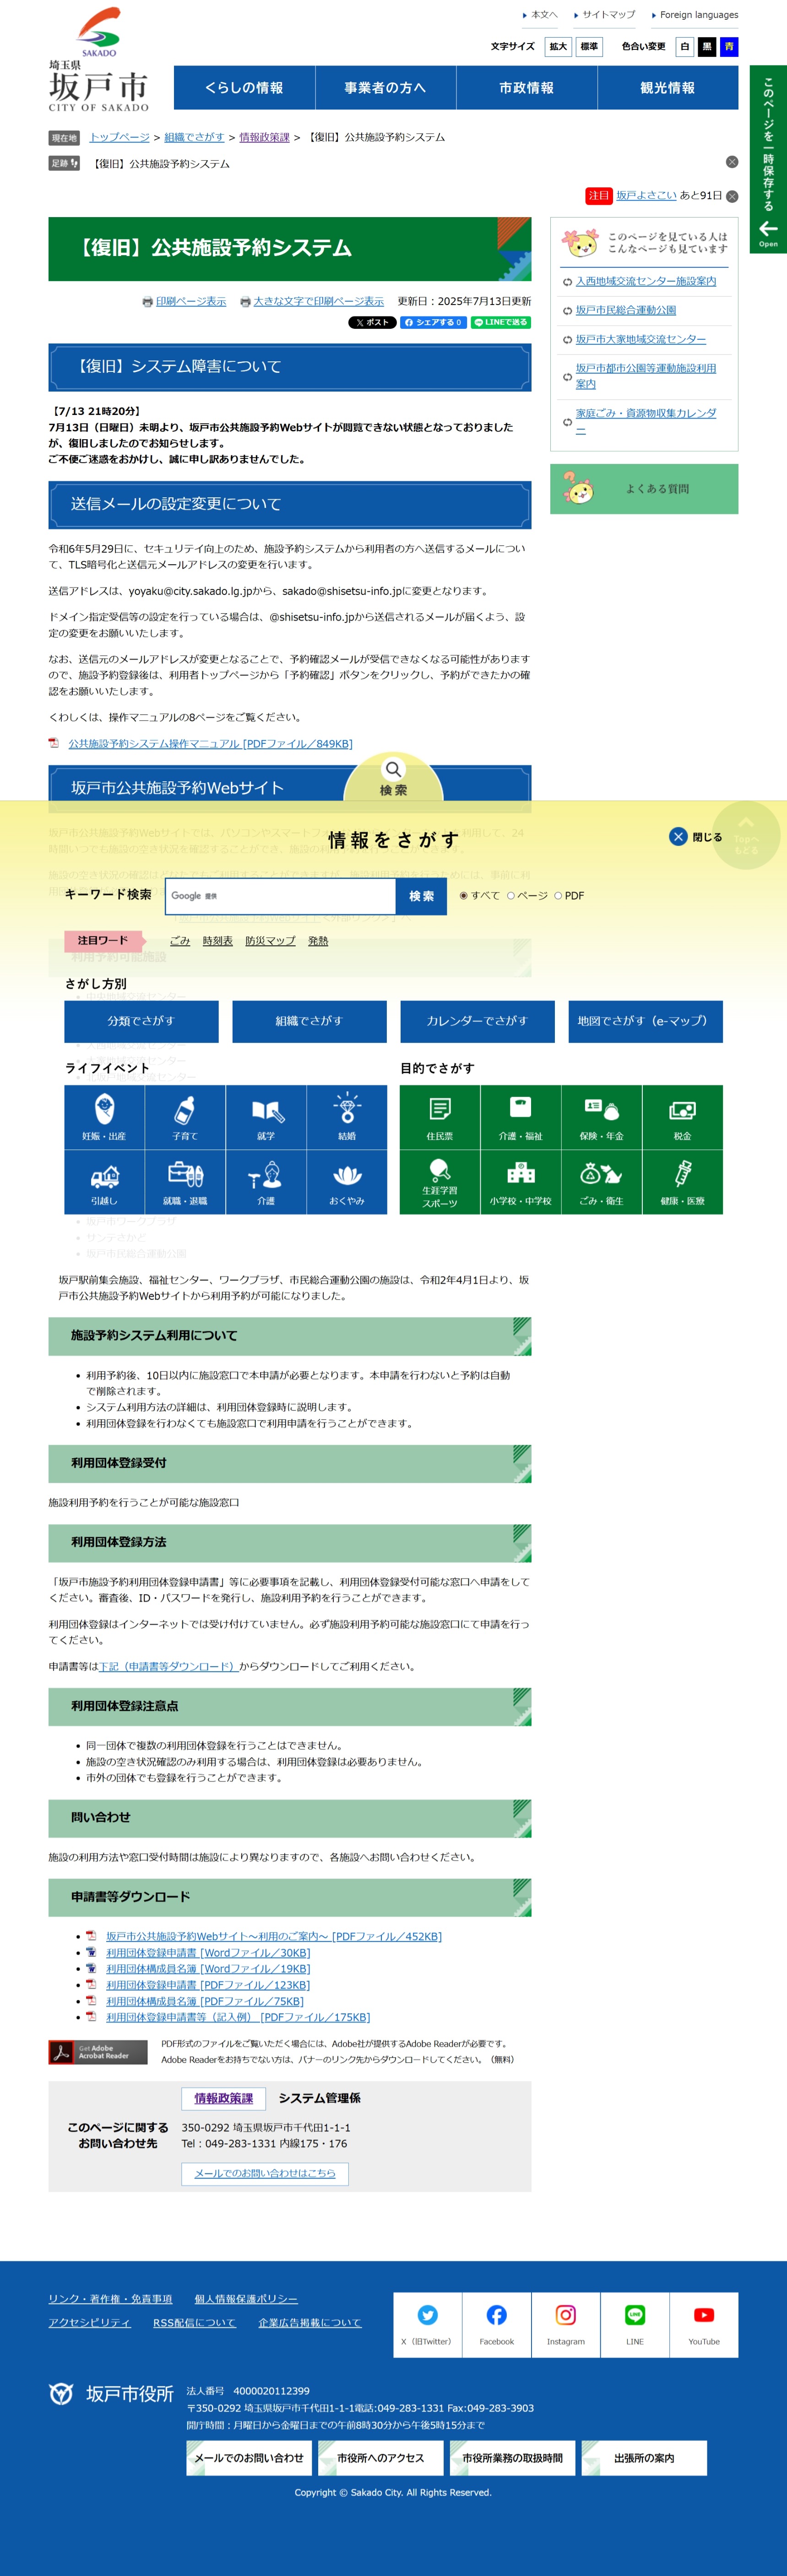787x2576 pixels.
Task: Dismiss the 足跡 breadcrumb history row
Action: point(731,162)
